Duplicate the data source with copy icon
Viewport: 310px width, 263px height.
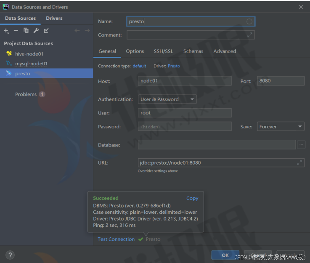click(x=26, y=30)
